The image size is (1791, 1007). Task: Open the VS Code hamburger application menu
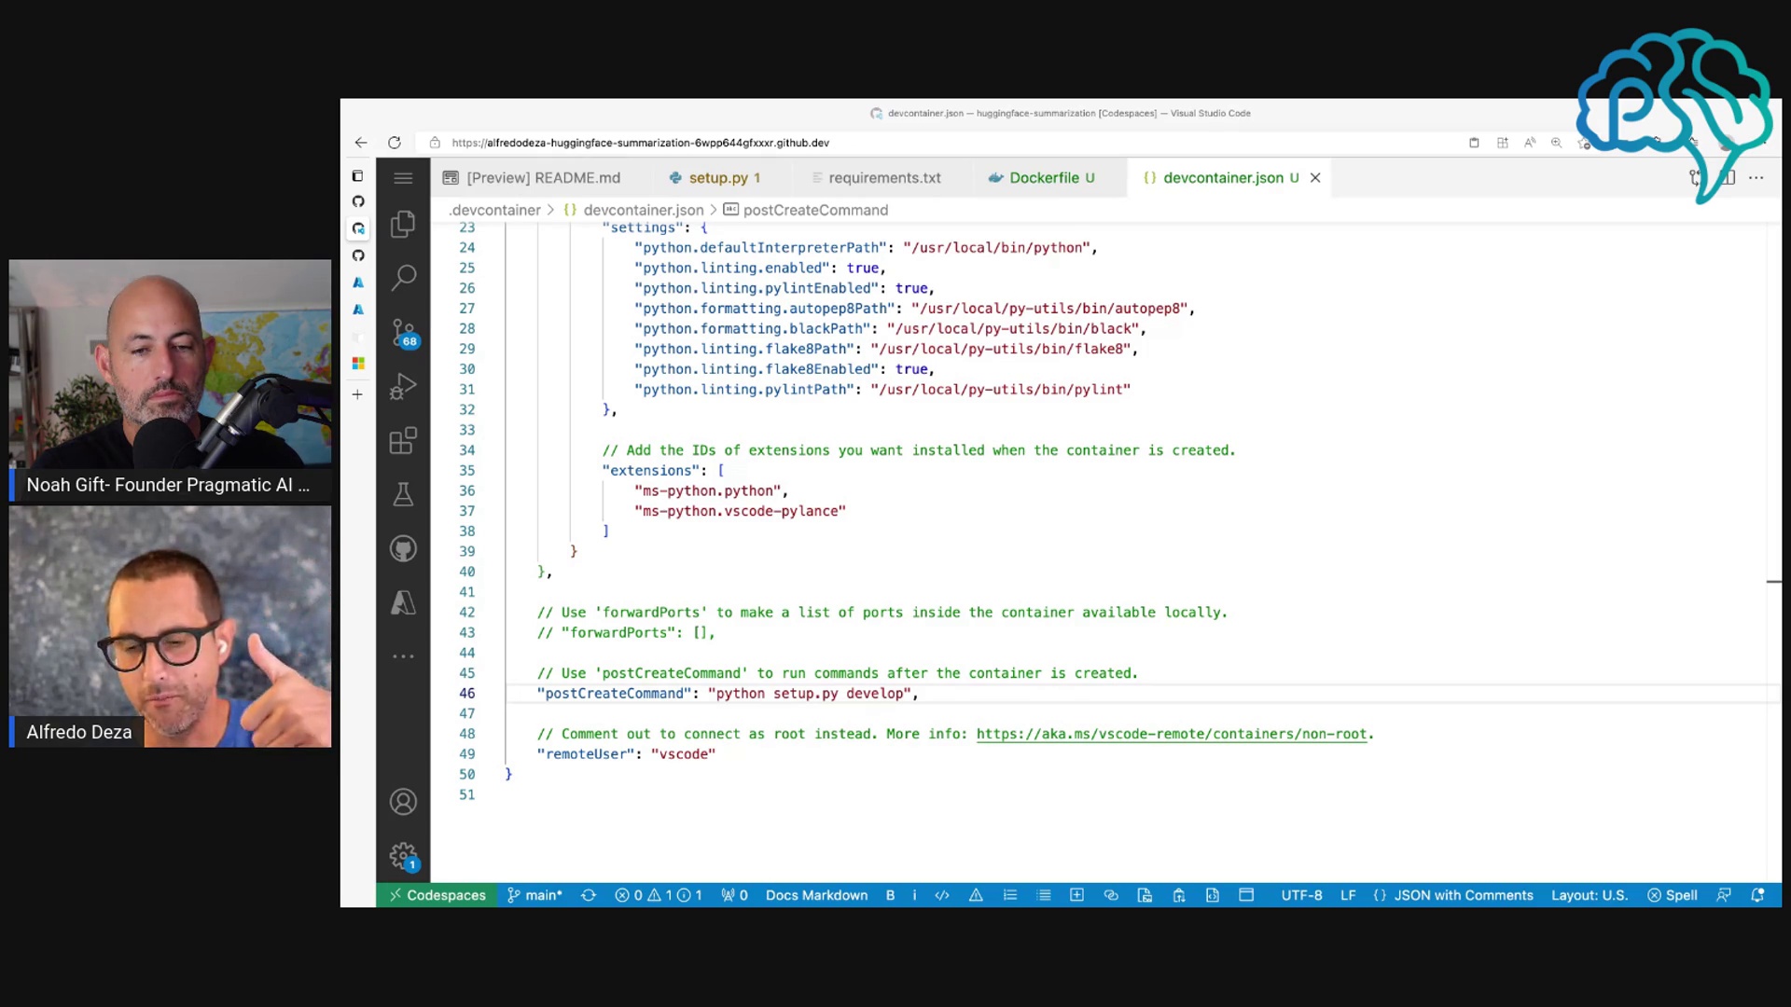(403, 178)
